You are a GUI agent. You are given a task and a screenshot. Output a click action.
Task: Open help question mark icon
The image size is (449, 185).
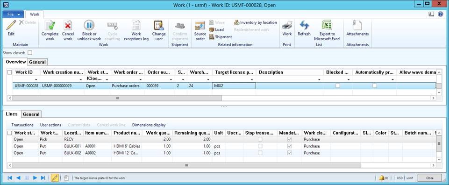pyautogui.click(x=441, y=14)
